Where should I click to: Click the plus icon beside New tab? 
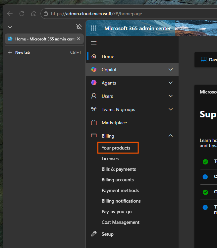(10, 52)
